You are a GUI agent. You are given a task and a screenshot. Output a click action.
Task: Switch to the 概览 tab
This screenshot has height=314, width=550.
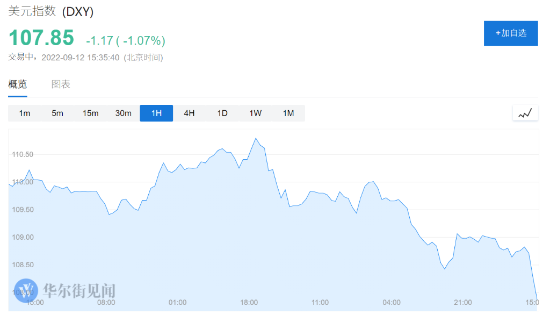[17, 84]
